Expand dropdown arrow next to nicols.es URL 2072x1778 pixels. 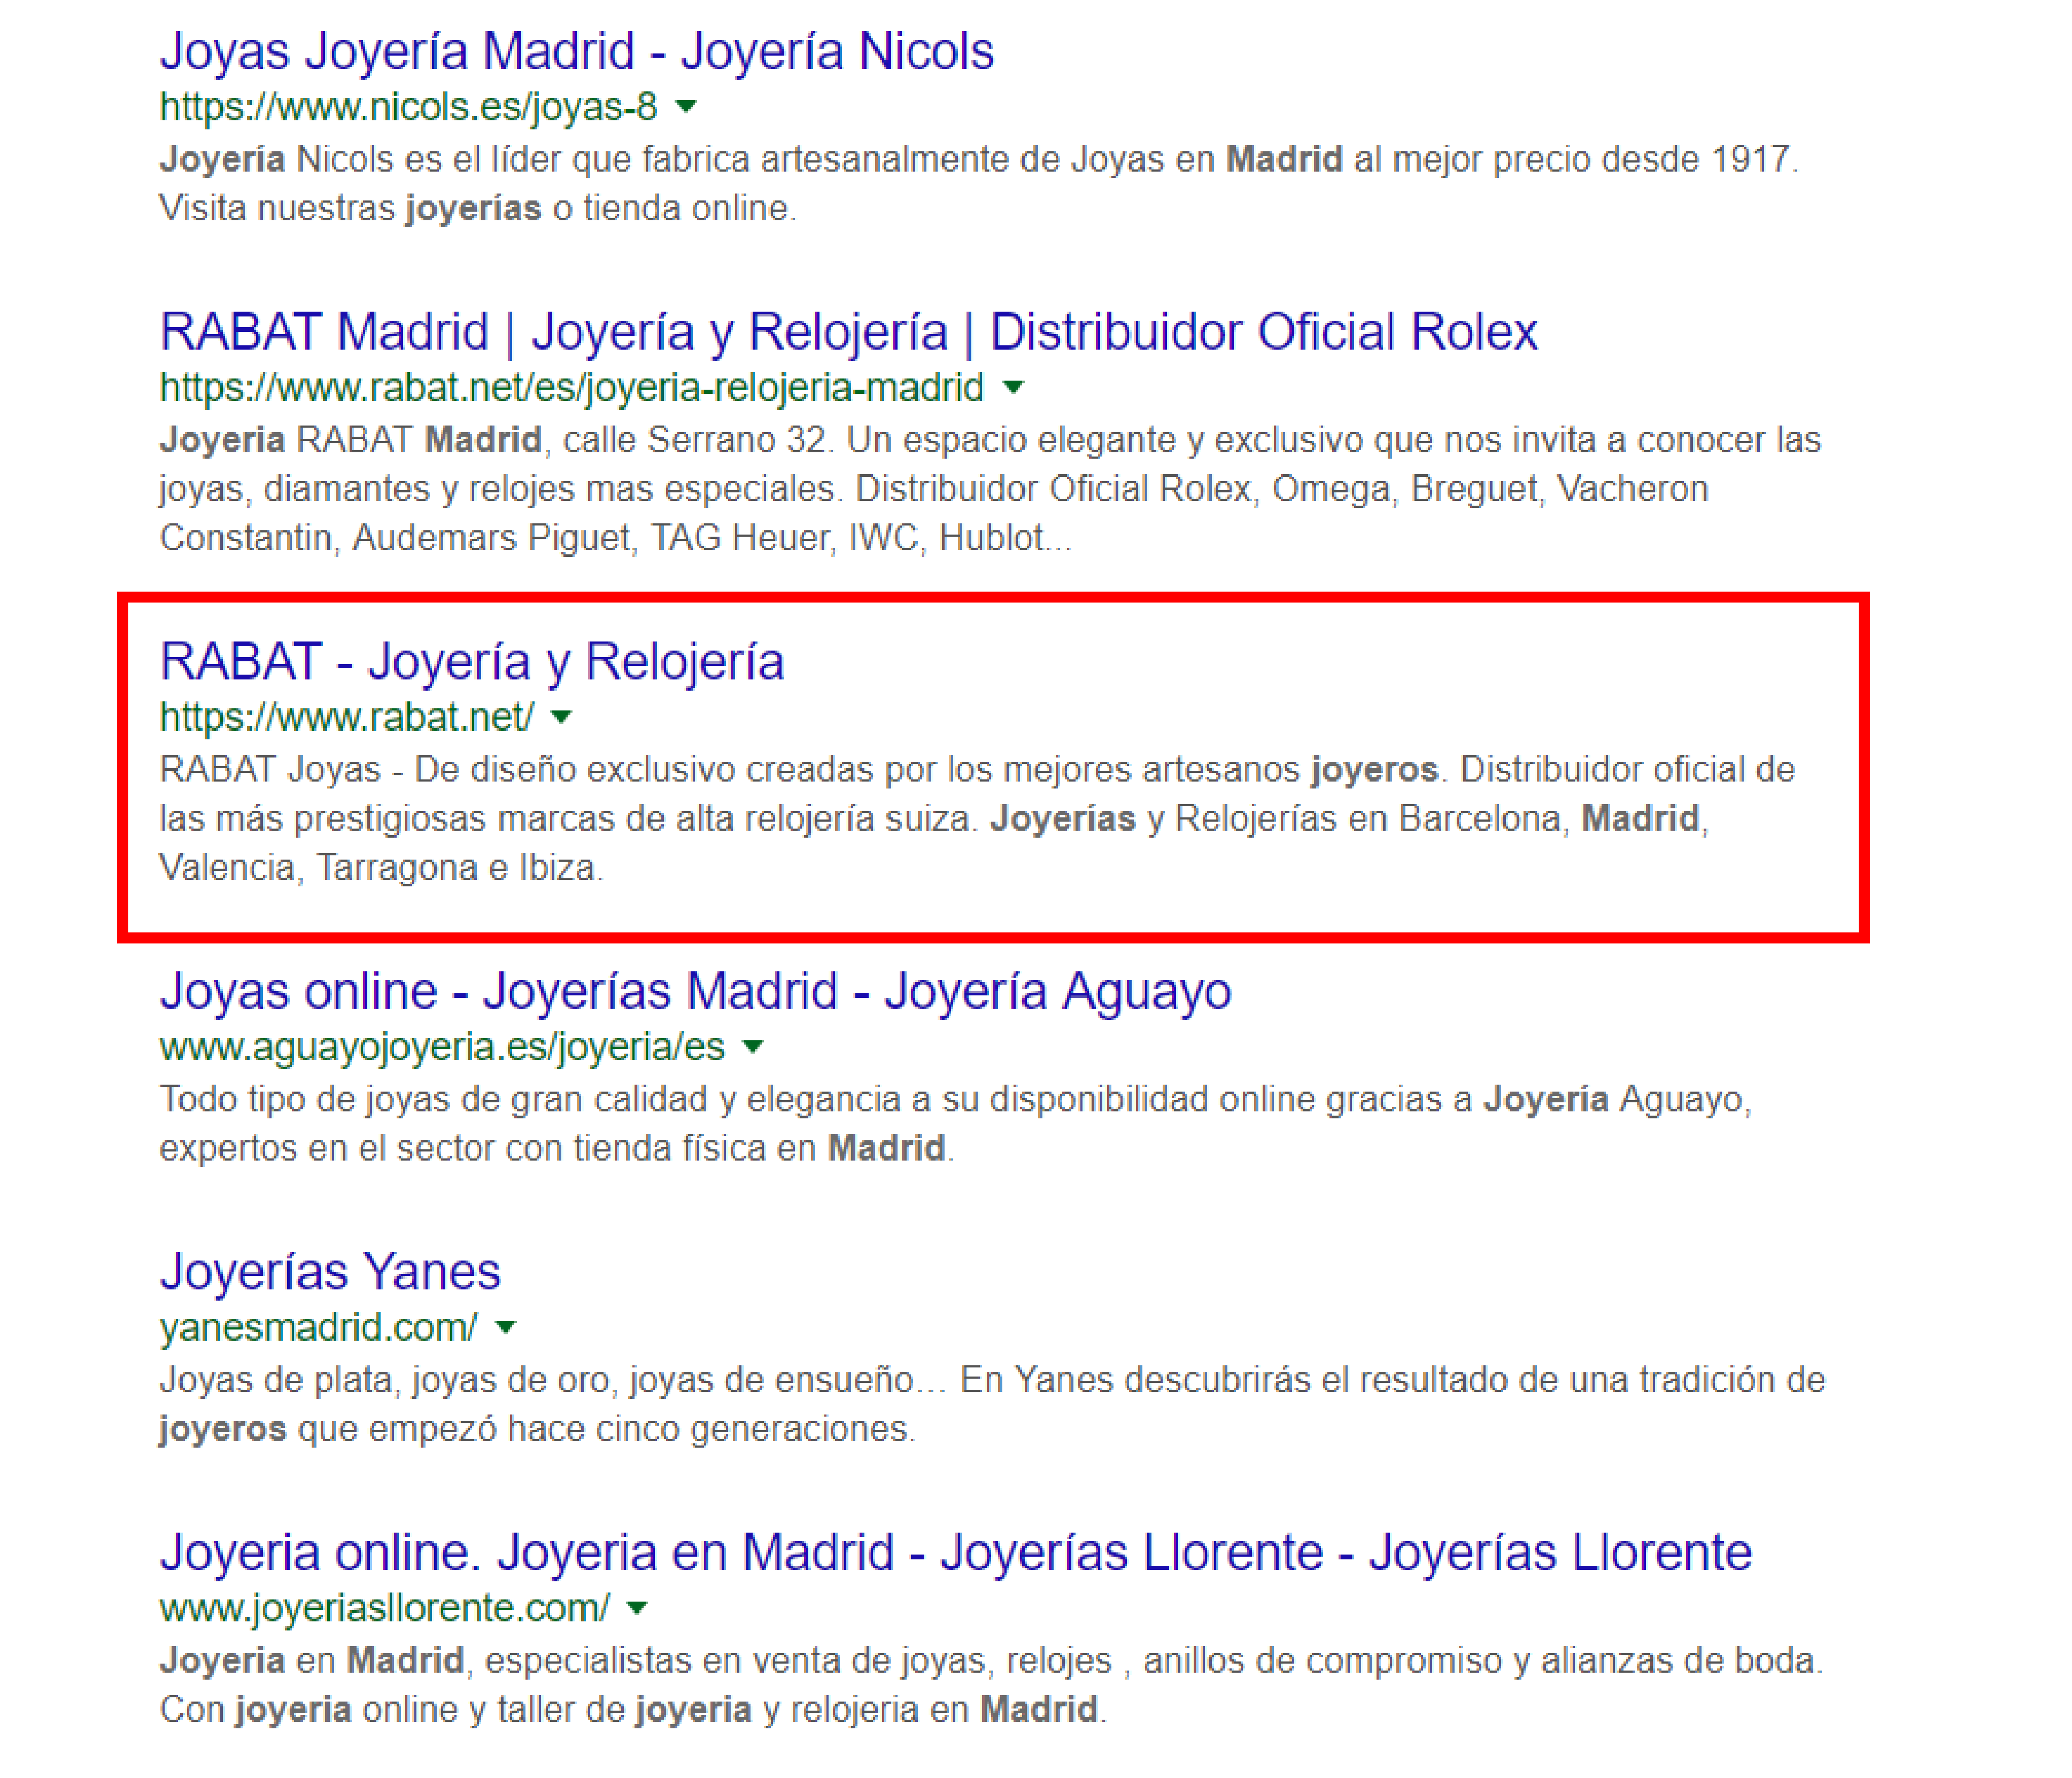pyautogui.click(x=686, y=106)
